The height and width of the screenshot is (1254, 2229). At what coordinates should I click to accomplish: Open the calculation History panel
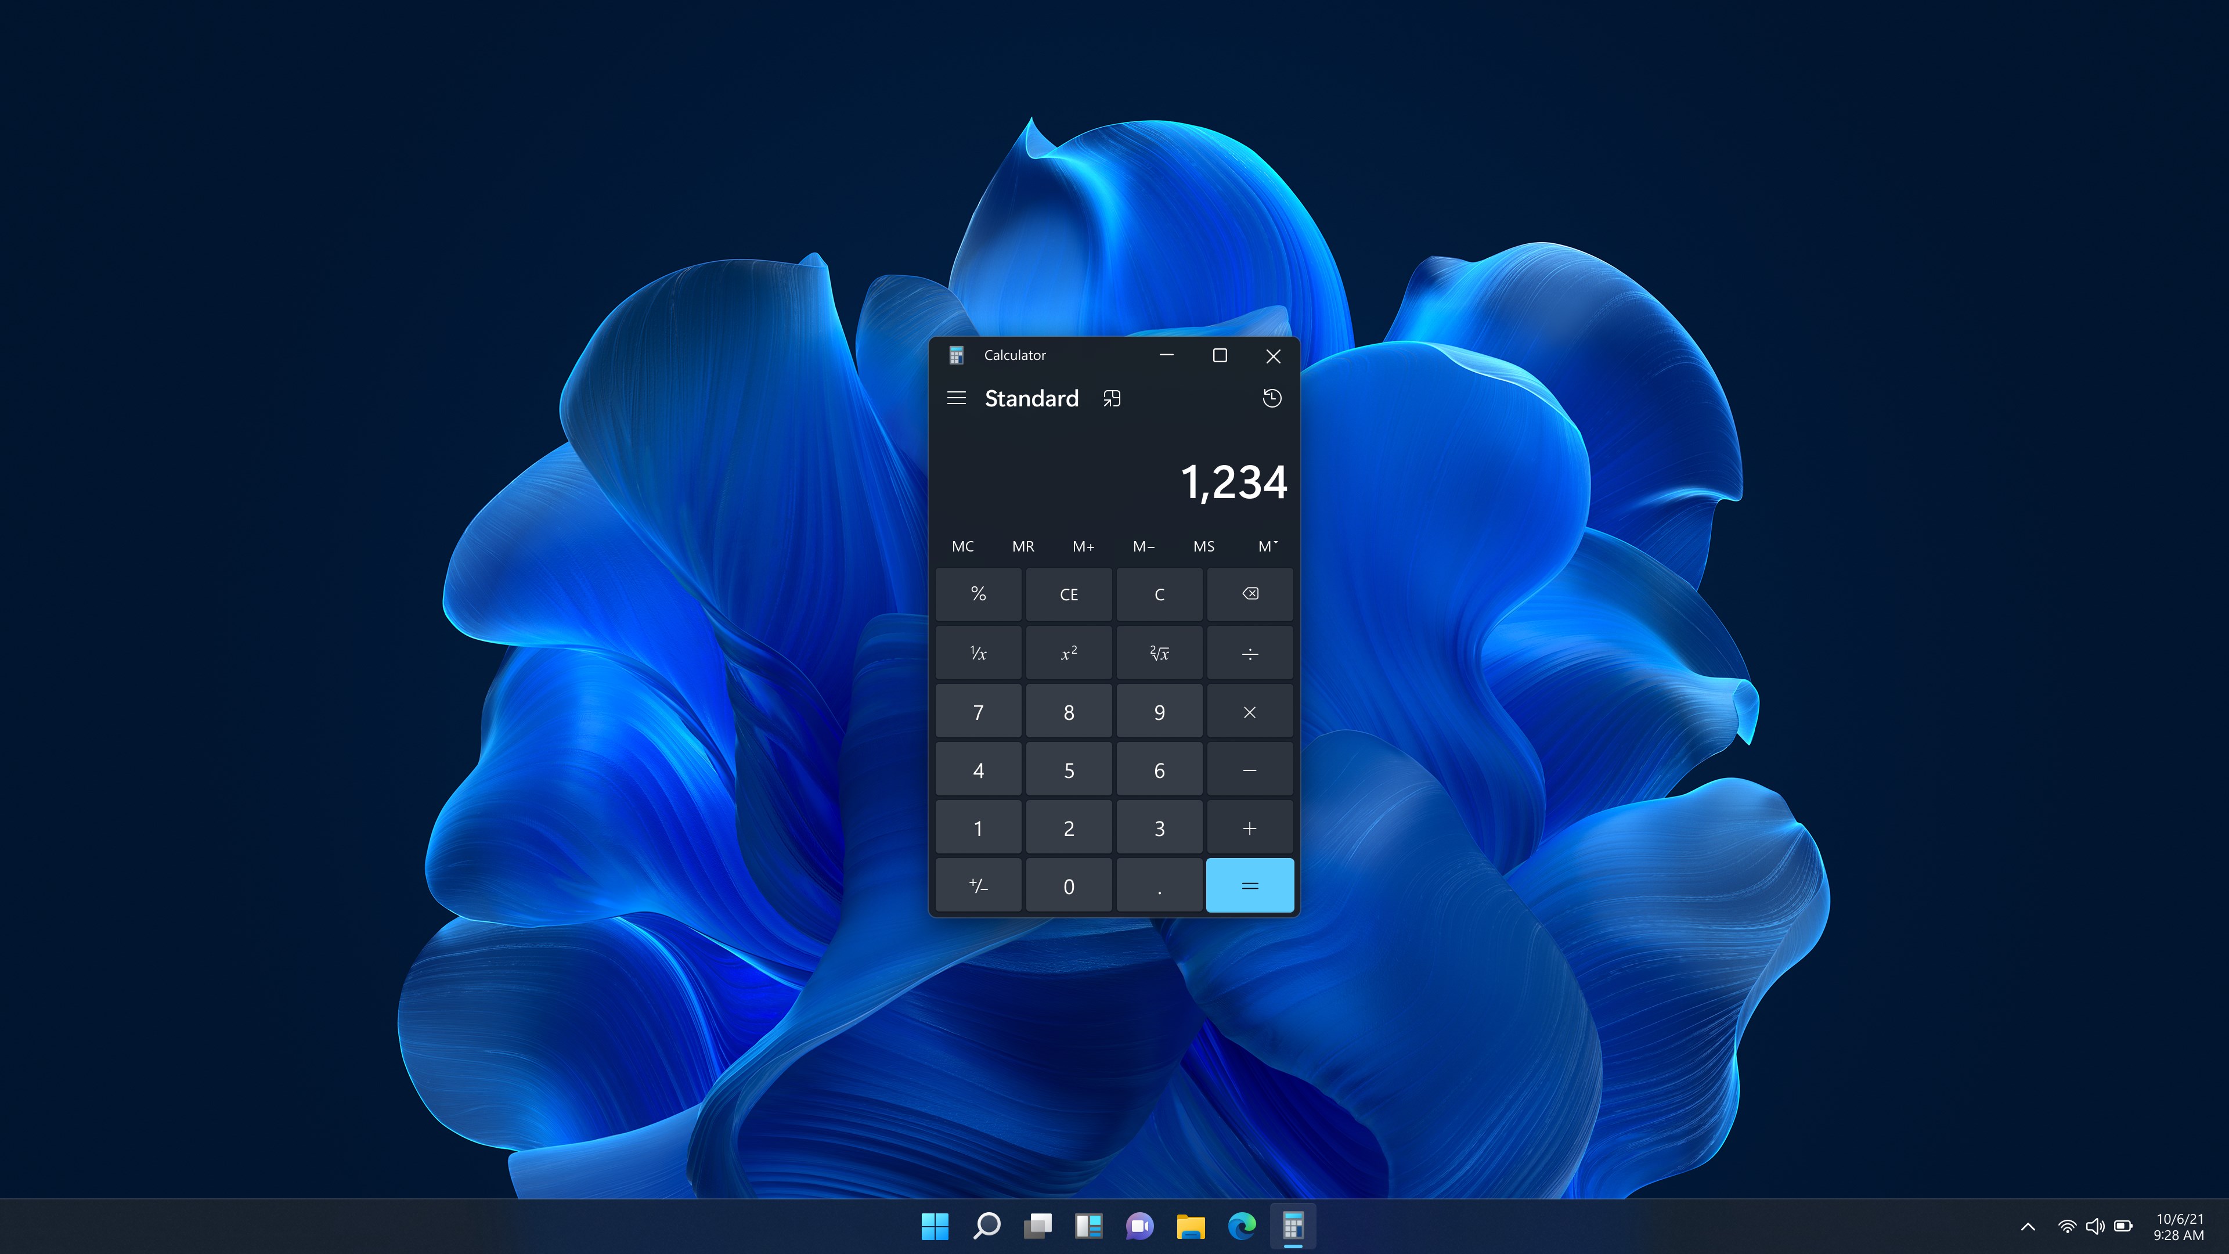tap(1272, 398)
